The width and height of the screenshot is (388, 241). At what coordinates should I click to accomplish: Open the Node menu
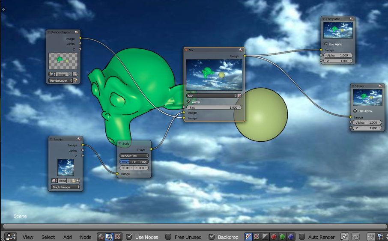pos(86,237)
